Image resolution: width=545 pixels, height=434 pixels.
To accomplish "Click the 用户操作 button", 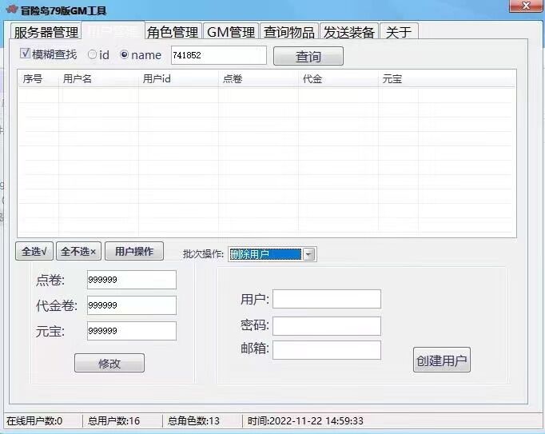I will coord(133,251).
